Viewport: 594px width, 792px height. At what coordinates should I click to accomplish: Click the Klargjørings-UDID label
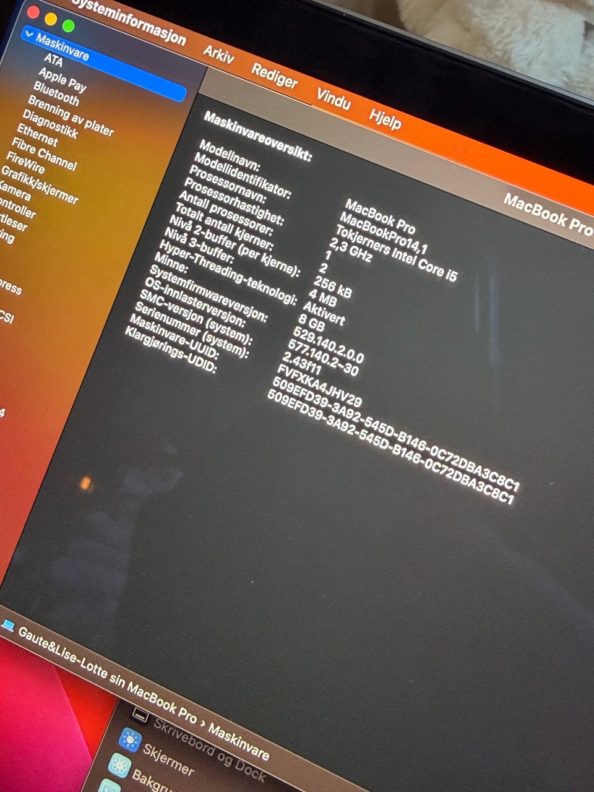tap(171, 351)
